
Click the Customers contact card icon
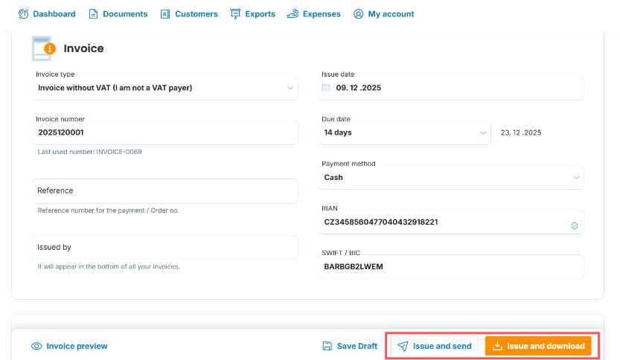click(x=165, y=14)
